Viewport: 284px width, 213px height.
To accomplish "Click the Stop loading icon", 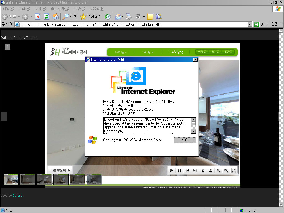I will [x=38, y=17].
